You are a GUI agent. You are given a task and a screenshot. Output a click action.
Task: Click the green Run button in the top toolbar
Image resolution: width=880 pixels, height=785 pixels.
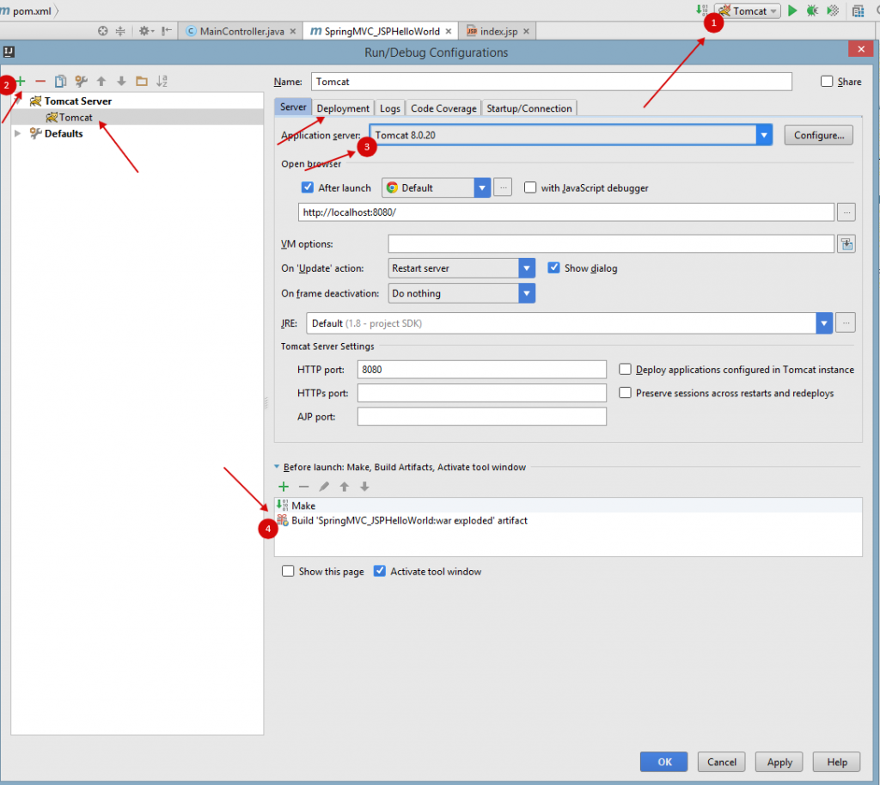click(x=792, y=11)
